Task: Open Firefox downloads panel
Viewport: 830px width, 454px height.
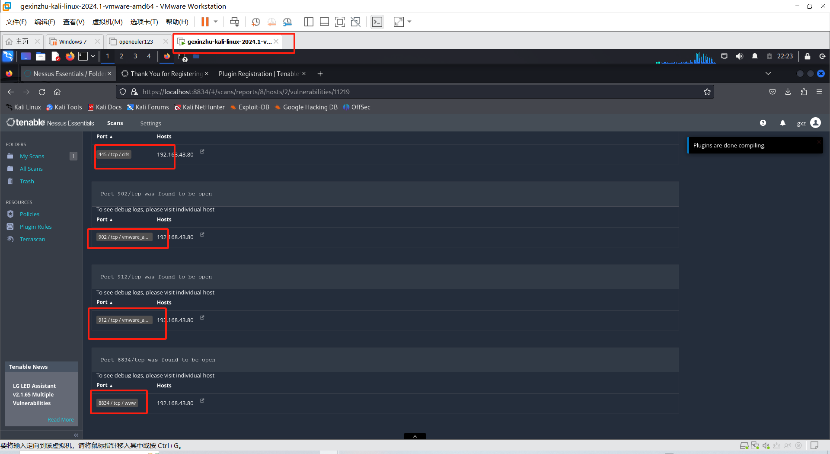Action: pyautogui.click(x=788, y=92)
